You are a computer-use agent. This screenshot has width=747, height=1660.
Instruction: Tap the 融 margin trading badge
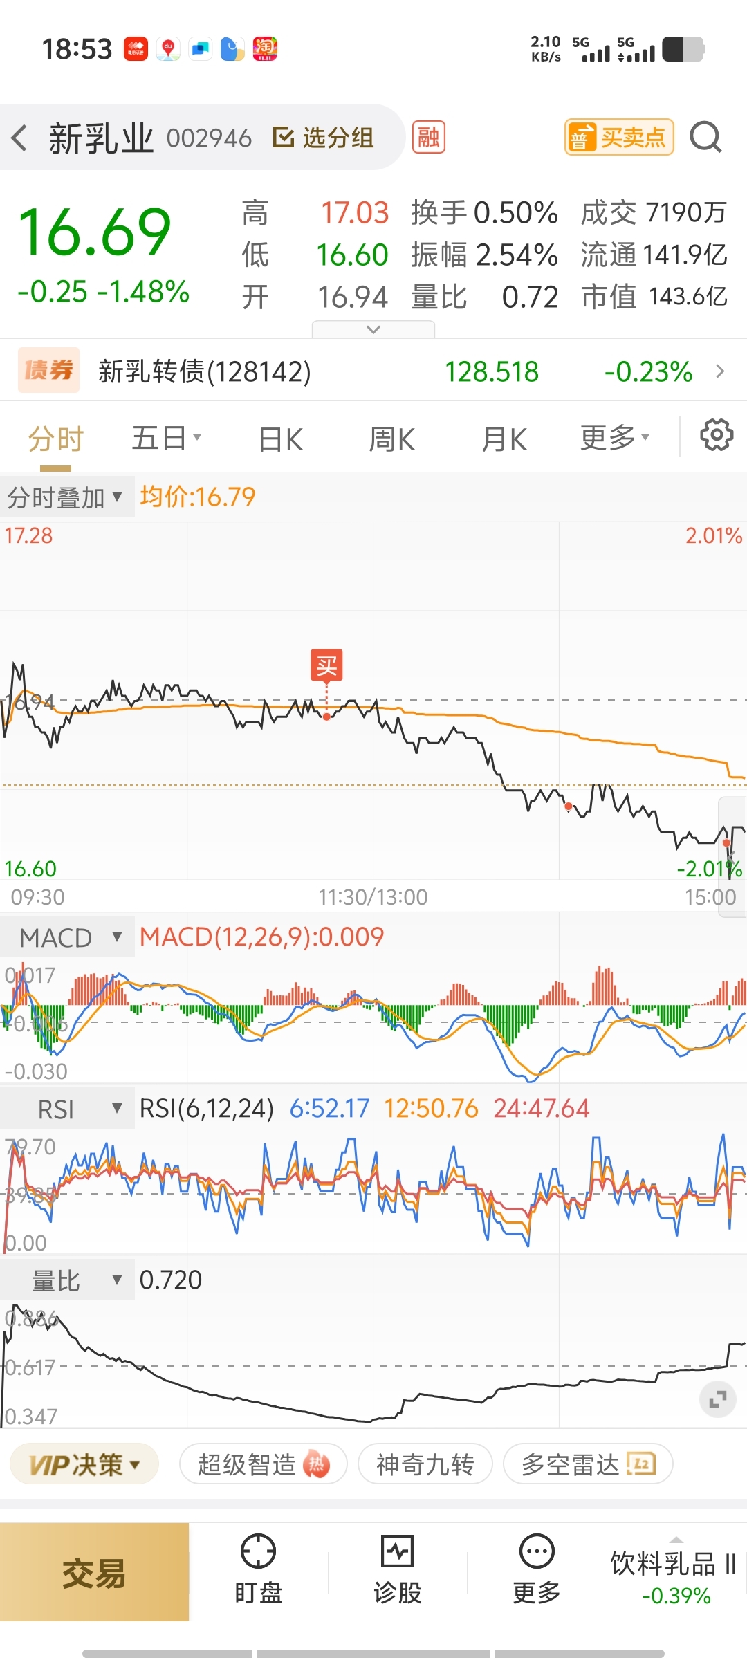(428, 137)
